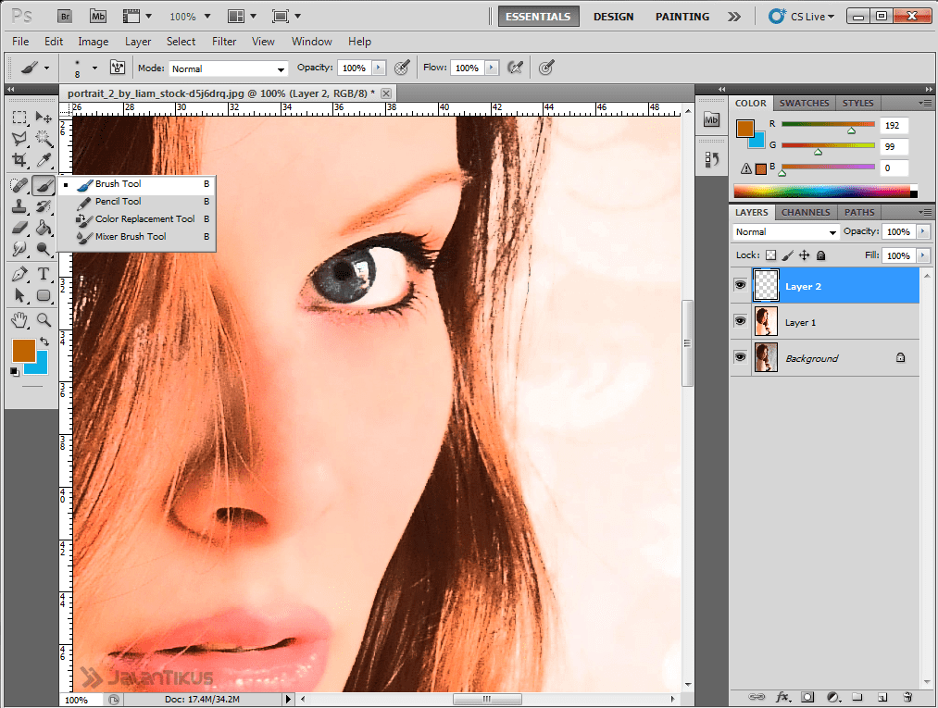Add layer style via fx button

coord(782,697)
